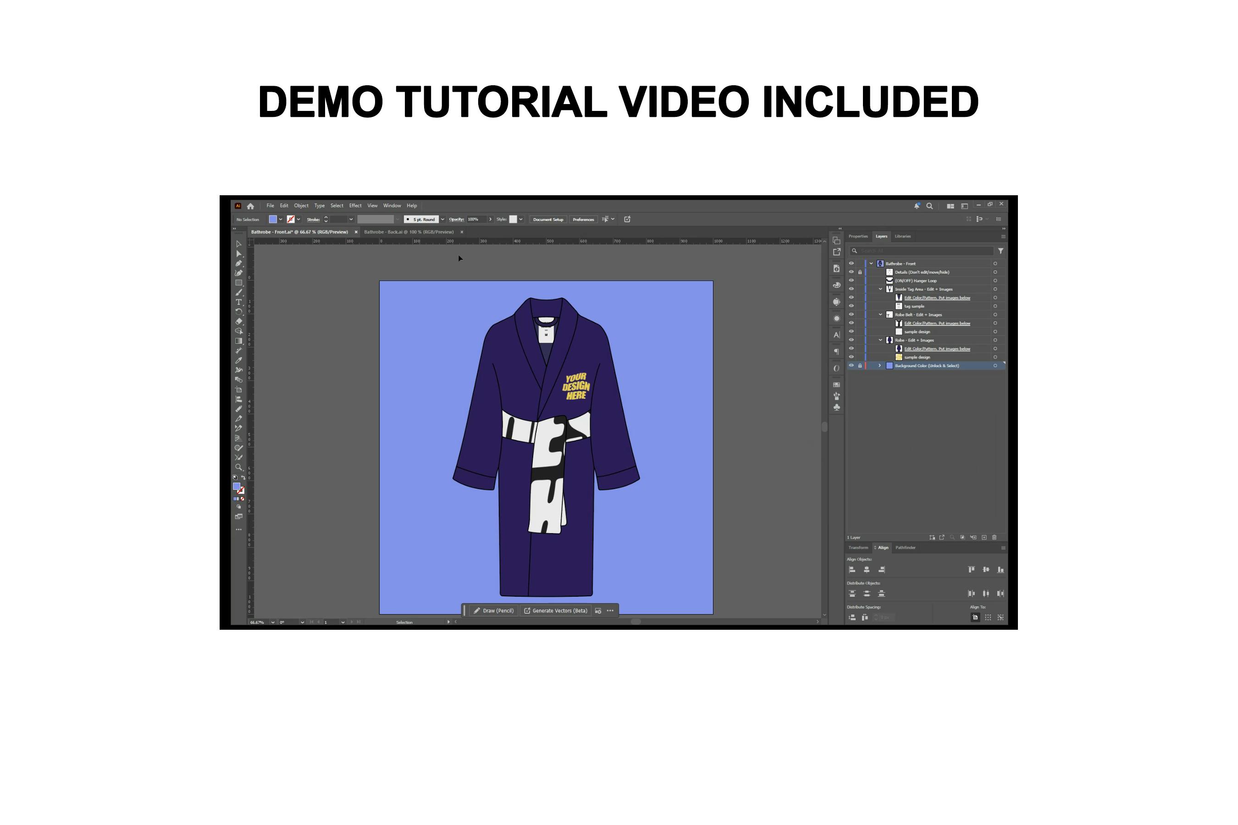
Task: Select the Pen tool
Action: pos(238,264)
